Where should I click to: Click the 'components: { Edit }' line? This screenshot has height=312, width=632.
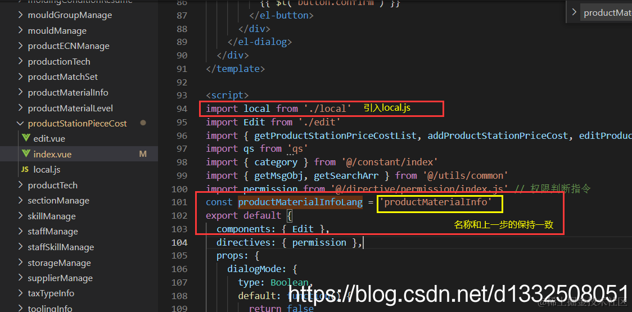(273, 229)
